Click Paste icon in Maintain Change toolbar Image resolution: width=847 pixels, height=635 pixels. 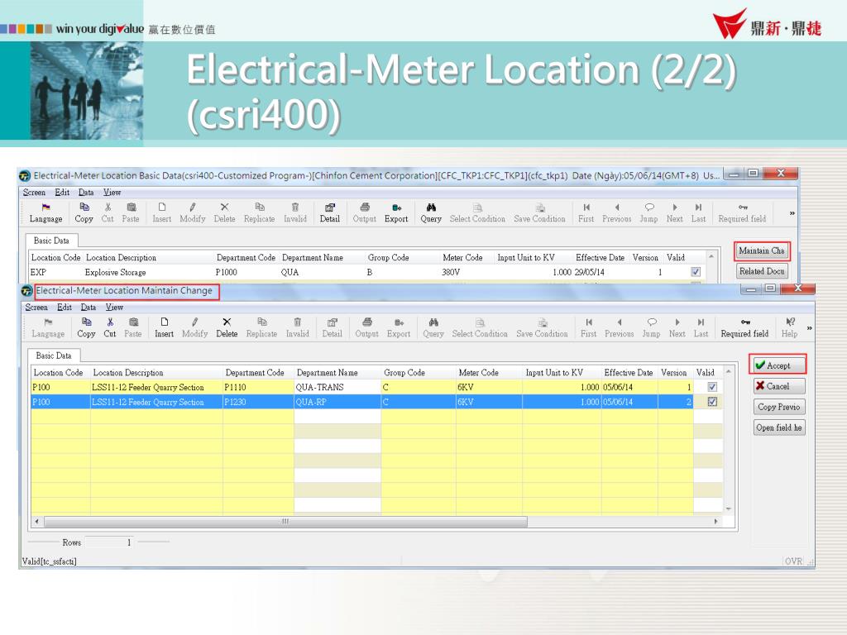coord(133,322)
